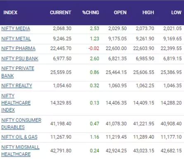Click the CURRENT column header
Screen dimensions: 184x159
tap(60, 12)
